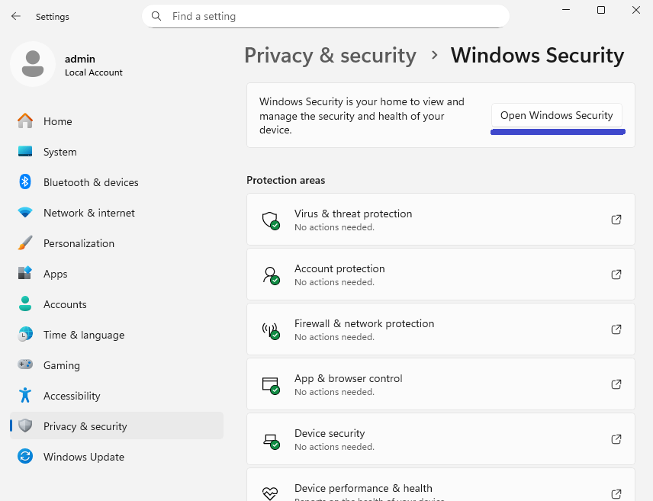Select Bluetooth & devices in the sidebar

tap(91, 182)
